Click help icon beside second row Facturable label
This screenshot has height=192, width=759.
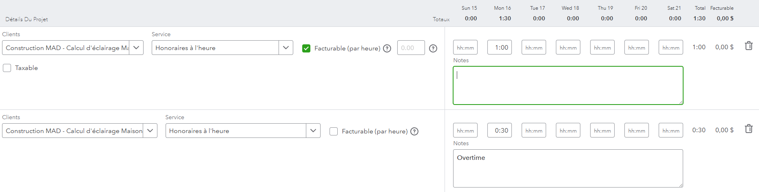[x=414, y=131]
